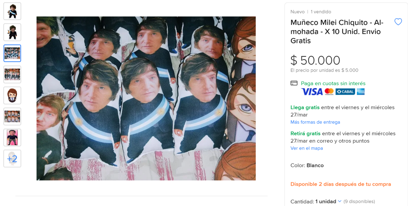The height and width of the screenshot is (206, 408).
Task: Select seventh thumbnail with pink background
Action: [12, 137]
